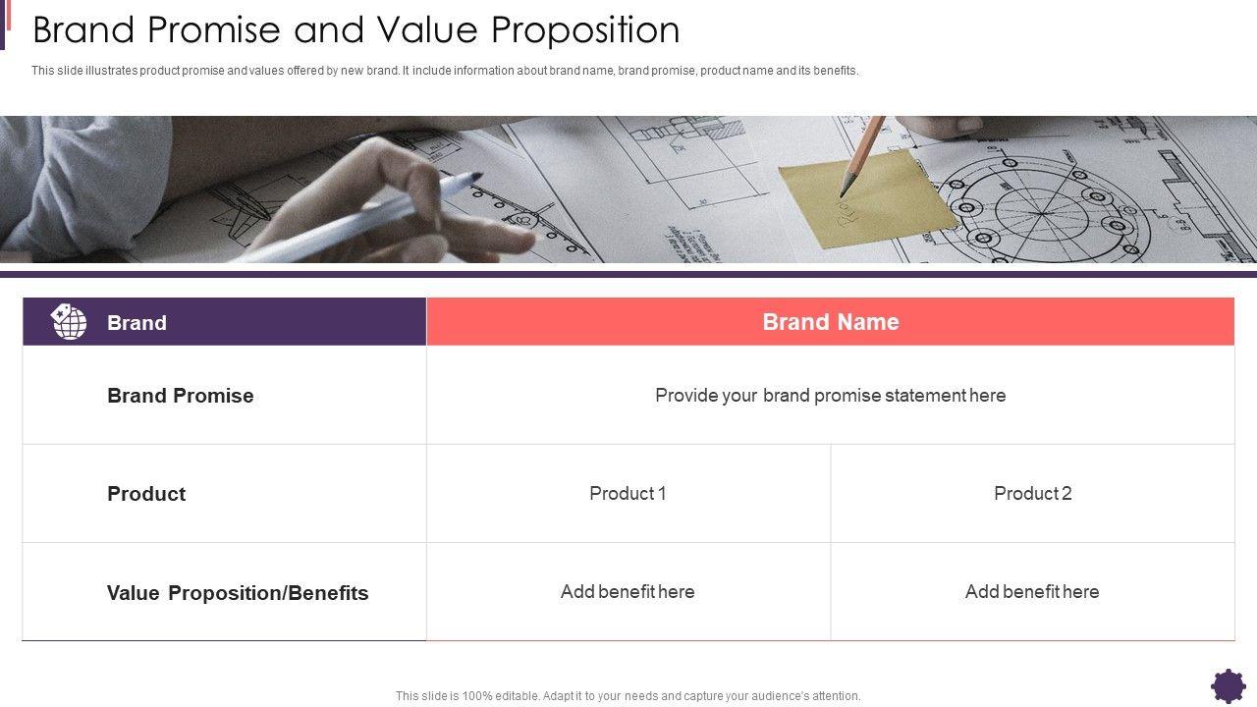Click the globe tag icon beside Brand
Screen dimensions: 1257x707
[x=69, y=322]
